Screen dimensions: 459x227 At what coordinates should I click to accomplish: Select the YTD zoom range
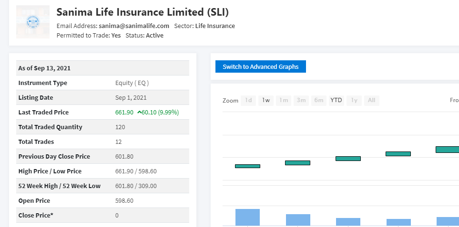337,100
